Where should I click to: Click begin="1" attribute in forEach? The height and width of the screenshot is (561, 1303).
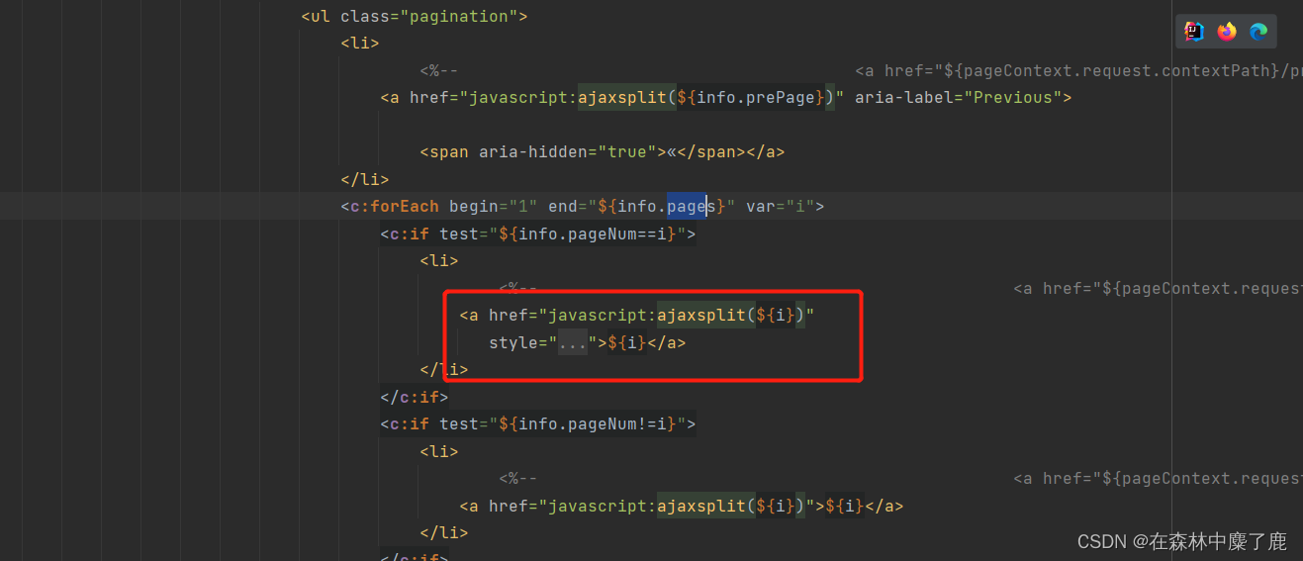(x=493, y=206)
